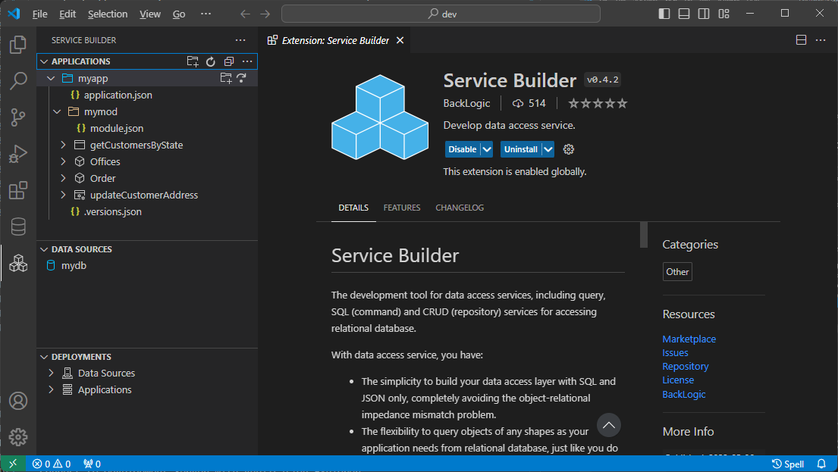Collapse all in Applications section
Screen dimensions: 838x472
[x=229, y=61]
